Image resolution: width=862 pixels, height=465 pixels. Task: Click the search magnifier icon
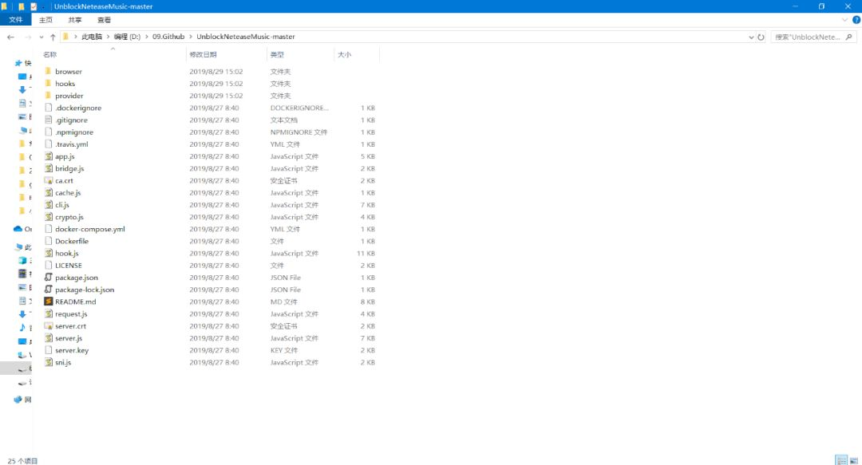tap(848, 37)
